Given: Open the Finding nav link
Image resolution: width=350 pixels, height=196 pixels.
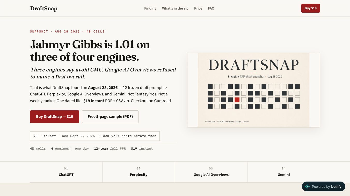Looking at the screenshot, I should (150, 8).
